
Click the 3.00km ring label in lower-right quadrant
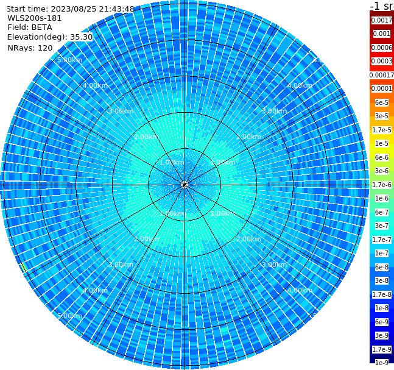[x=274, y=265]
